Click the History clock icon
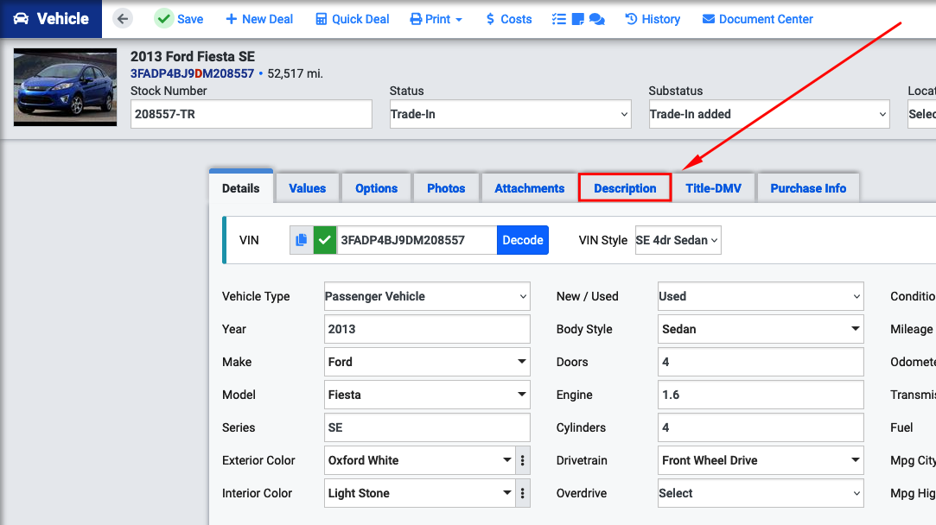Image resolution: width=936 pixels, height=525 pixels. tap(630, 18)
